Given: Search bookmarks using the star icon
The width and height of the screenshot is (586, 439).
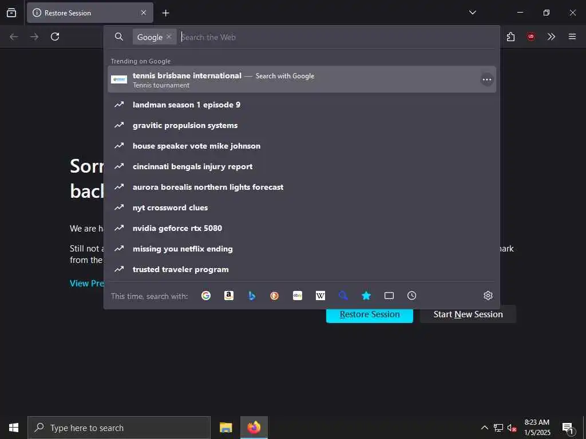Looking at the screenshot, I should tap(366, 296).
